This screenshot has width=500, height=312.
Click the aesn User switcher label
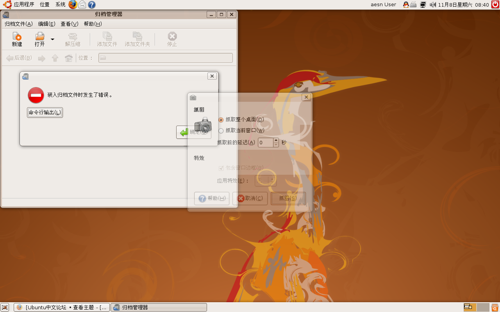[x=383, y=5]
